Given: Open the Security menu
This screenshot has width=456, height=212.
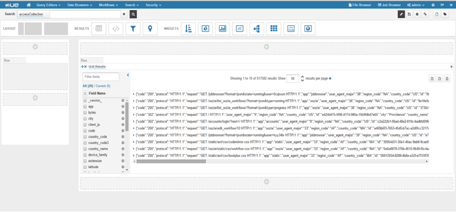Looking at the screenshot, I should pyautogui.click(x=153, y=5).
